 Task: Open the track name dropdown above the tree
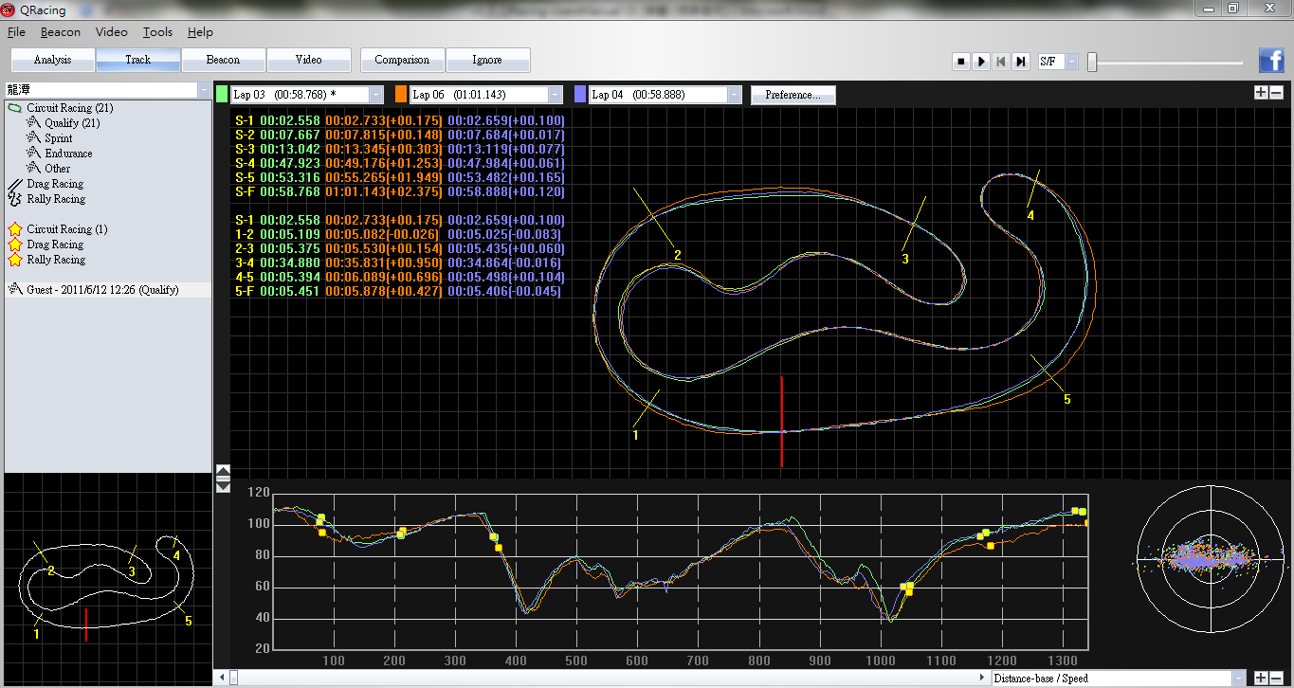coord(204,90)
